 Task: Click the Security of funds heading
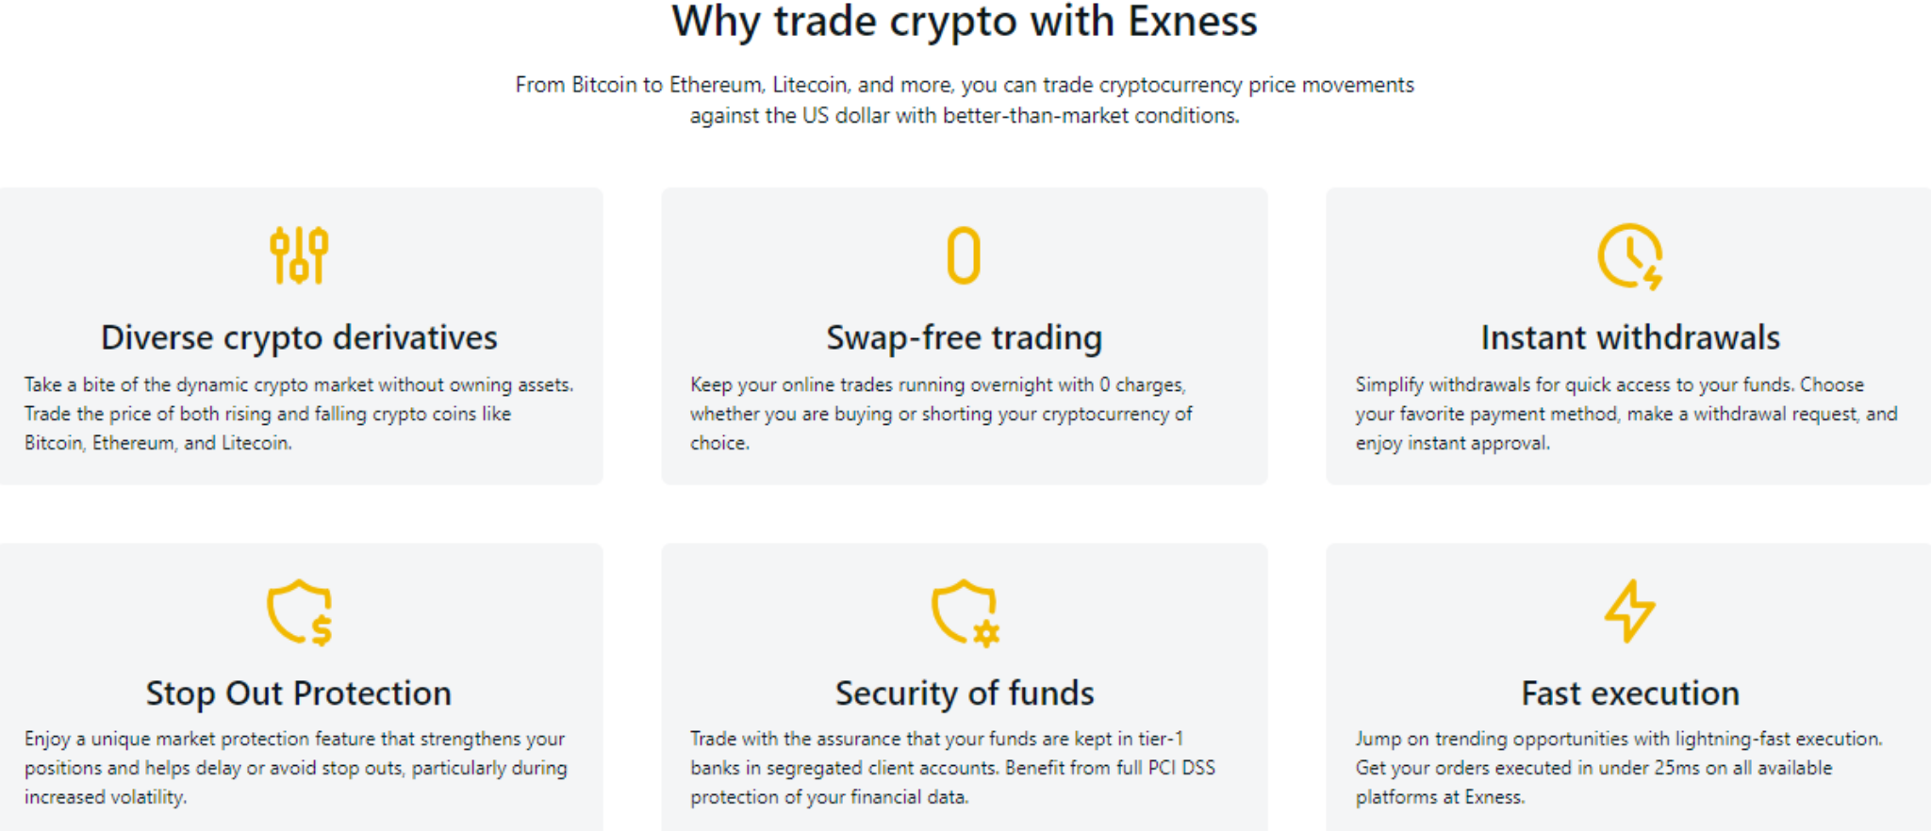click(964, 693)
